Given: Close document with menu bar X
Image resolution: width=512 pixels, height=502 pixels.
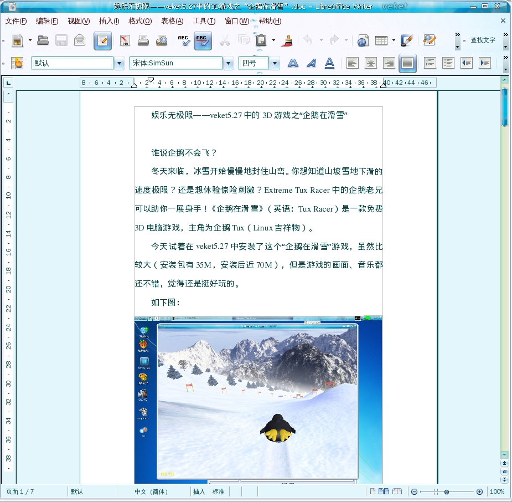Looking at the screenshot, I should (503, 21).
